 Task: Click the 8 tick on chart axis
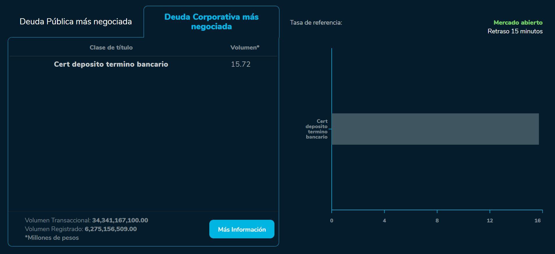pos(437,221)
